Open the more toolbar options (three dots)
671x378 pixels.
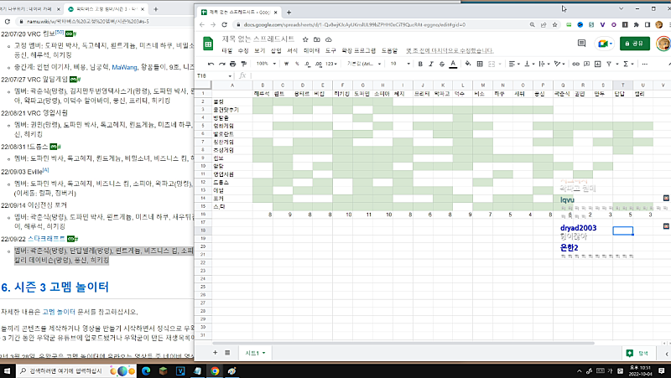point(645,64)
